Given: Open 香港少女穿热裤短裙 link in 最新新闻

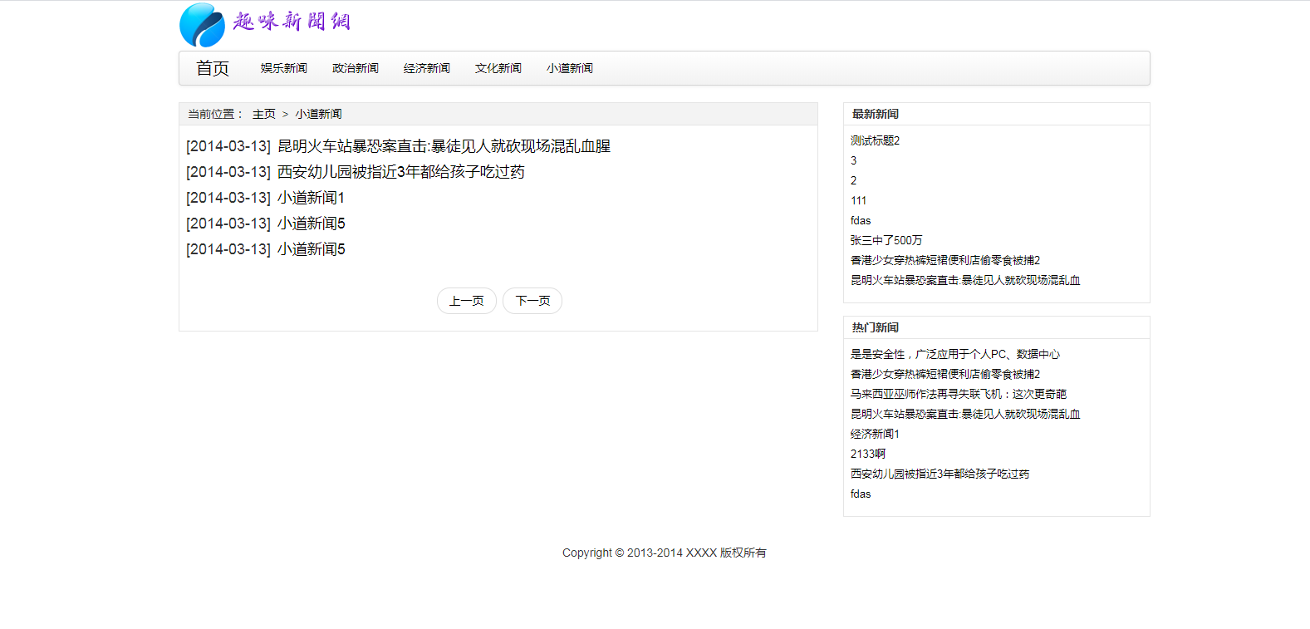Looking at the screenshot, I should 945,260.
